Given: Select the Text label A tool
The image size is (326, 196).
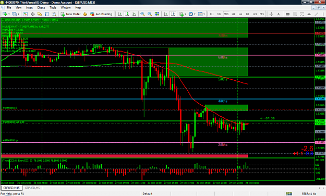Looking at the screenshot, I should coord(279,14).
